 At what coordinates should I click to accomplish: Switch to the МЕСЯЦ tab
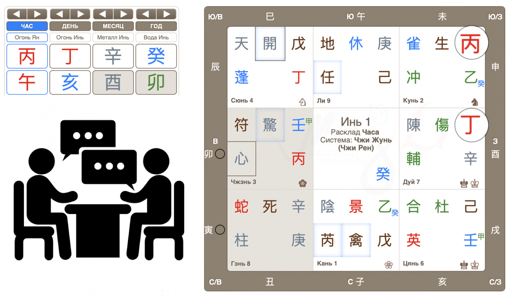click(x=113, y=26)
